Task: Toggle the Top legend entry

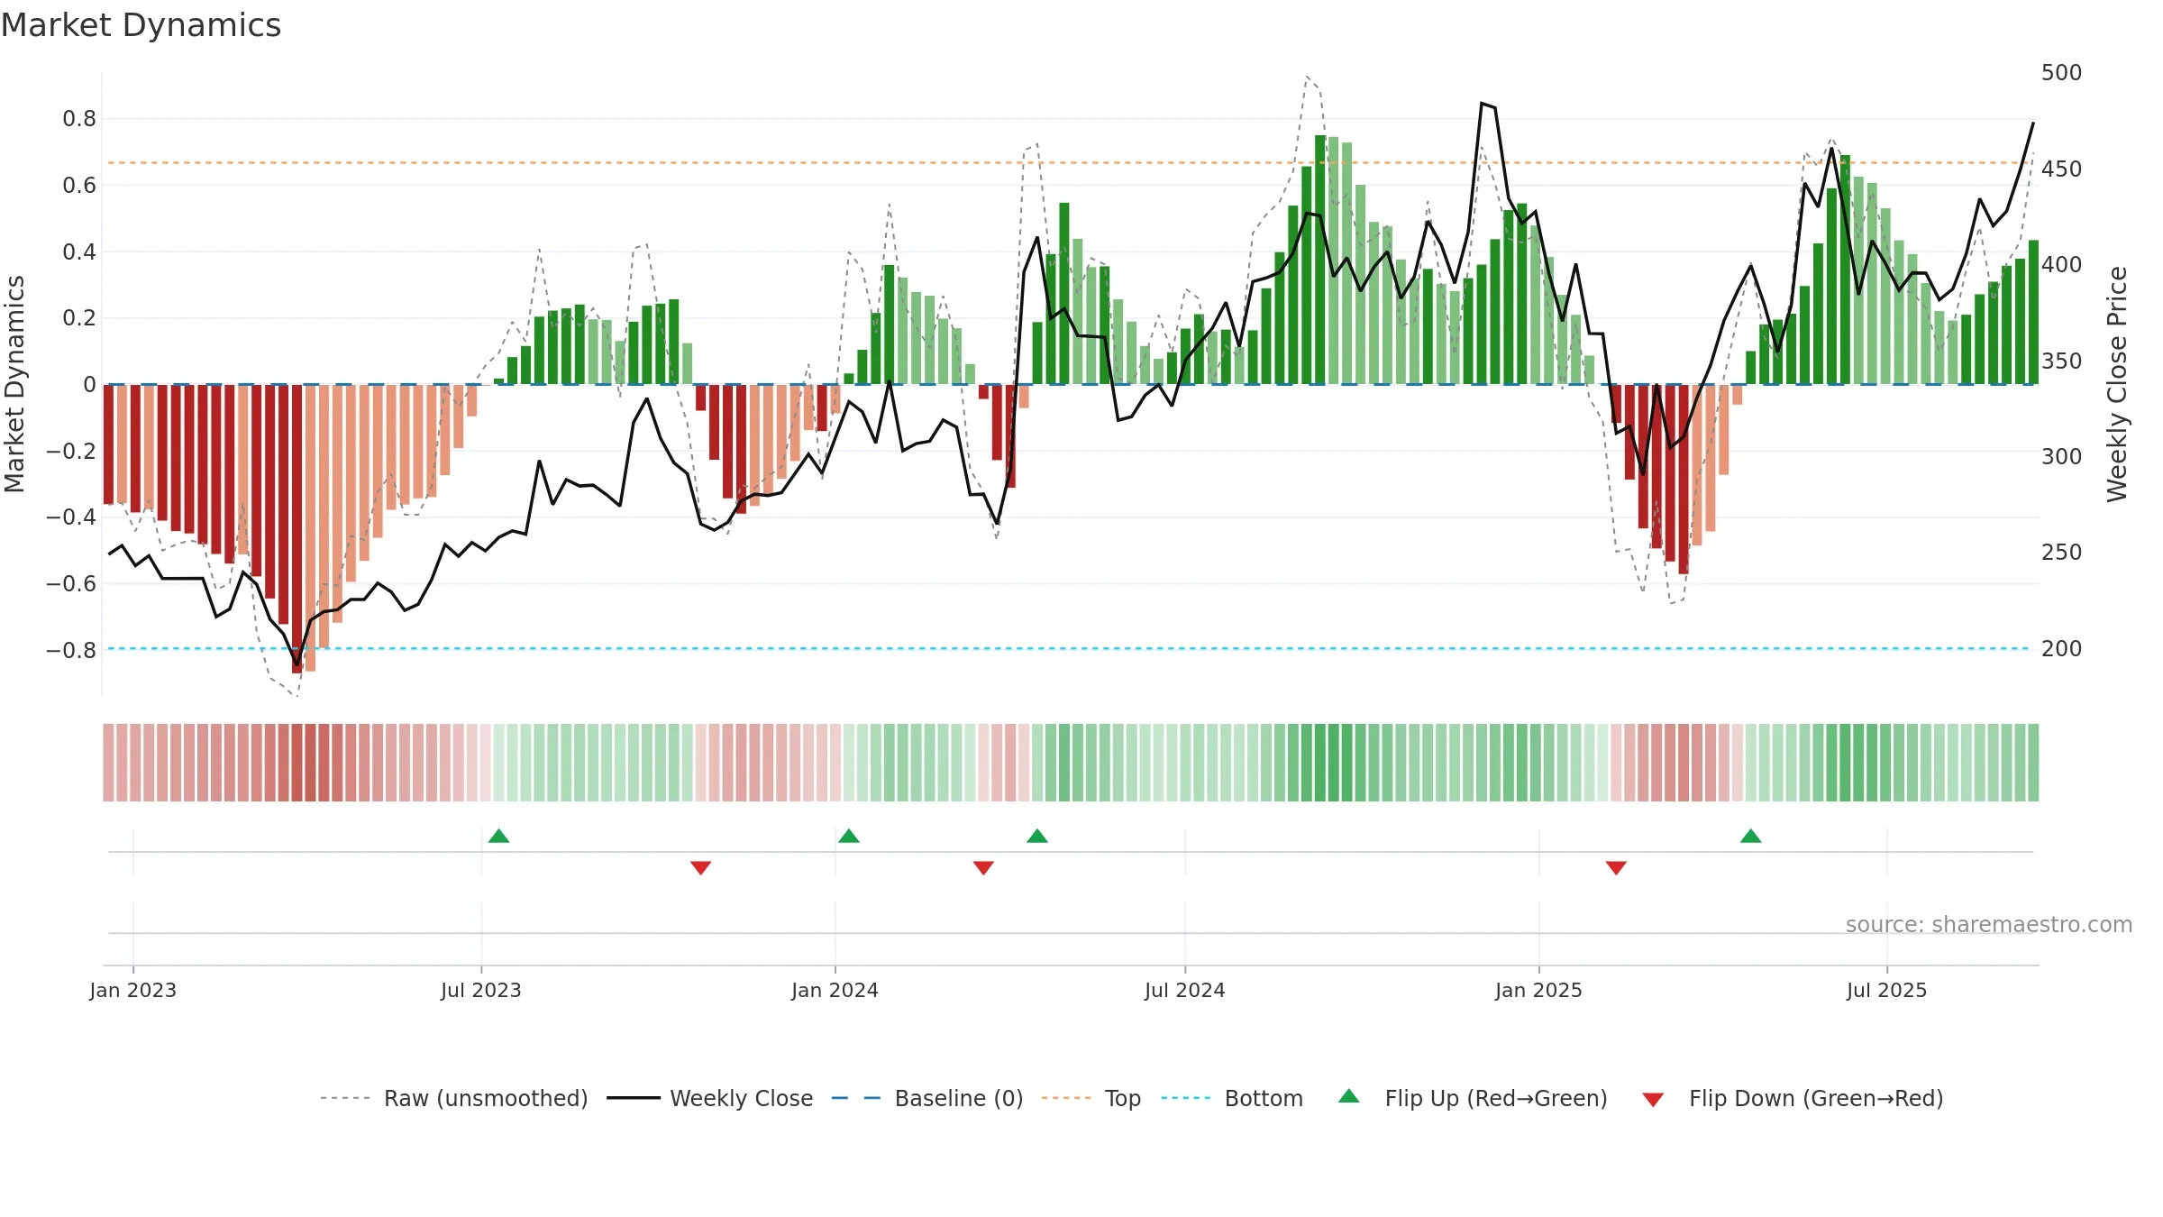Action: [x=1091, y=1098]
